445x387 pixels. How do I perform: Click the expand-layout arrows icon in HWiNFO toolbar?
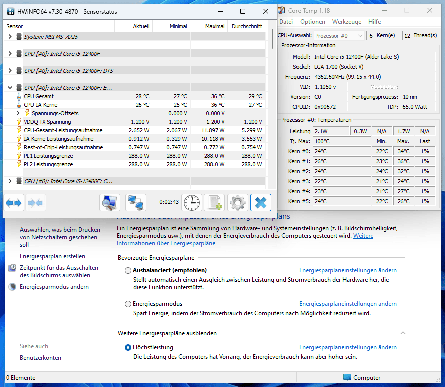tap(14, 203)
